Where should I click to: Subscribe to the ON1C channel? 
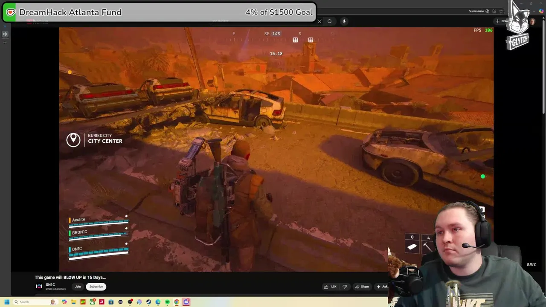[96, 287]
